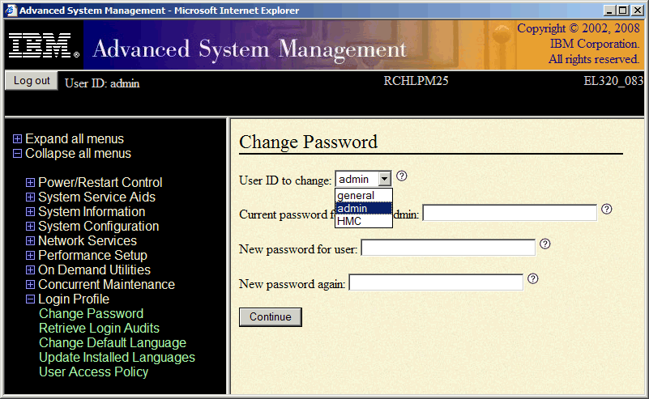Click the Change Password page heading
This screenshot has width=649, height=399.
click(309, 142)
